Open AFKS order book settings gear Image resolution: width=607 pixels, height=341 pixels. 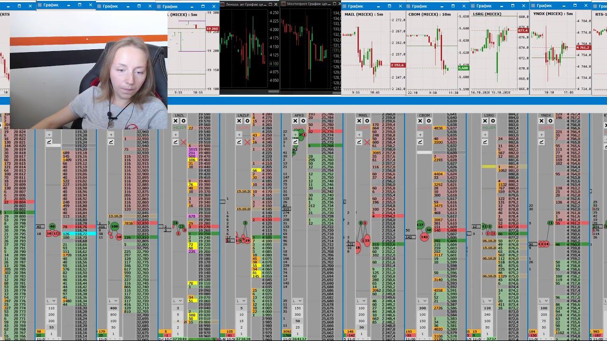[x=303, y=121]
